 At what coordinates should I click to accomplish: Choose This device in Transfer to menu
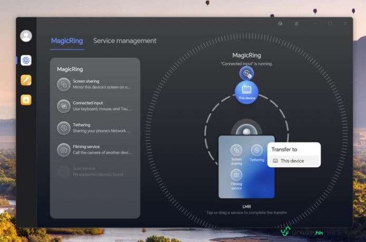[293, 161]
